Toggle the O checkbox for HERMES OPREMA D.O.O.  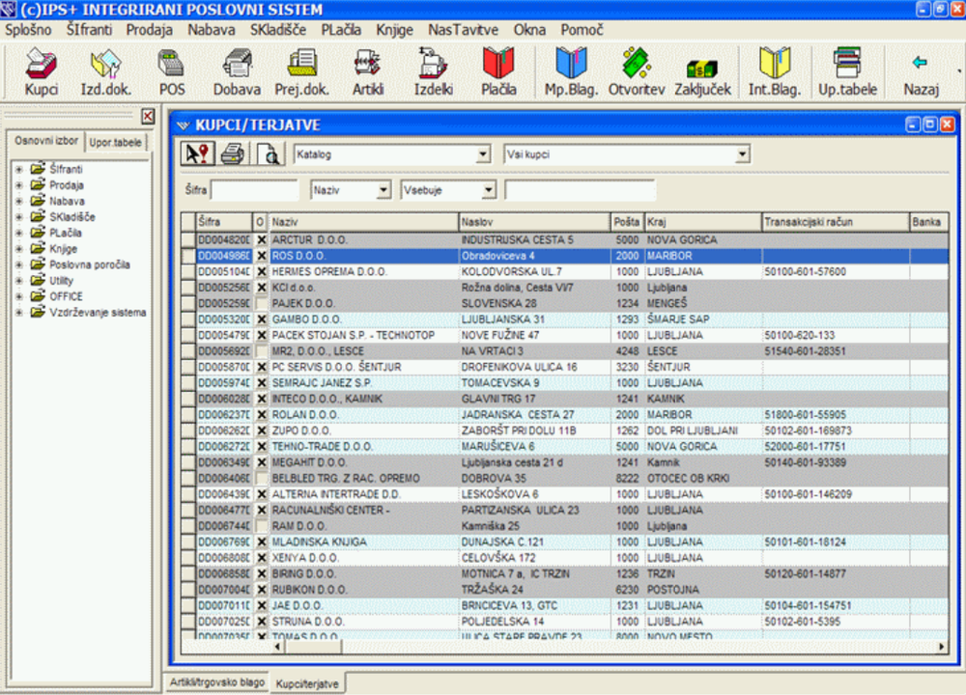(261, 271)
